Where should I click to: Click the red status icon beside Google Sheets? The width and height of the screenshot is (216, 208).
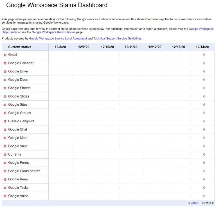point(5,88)
